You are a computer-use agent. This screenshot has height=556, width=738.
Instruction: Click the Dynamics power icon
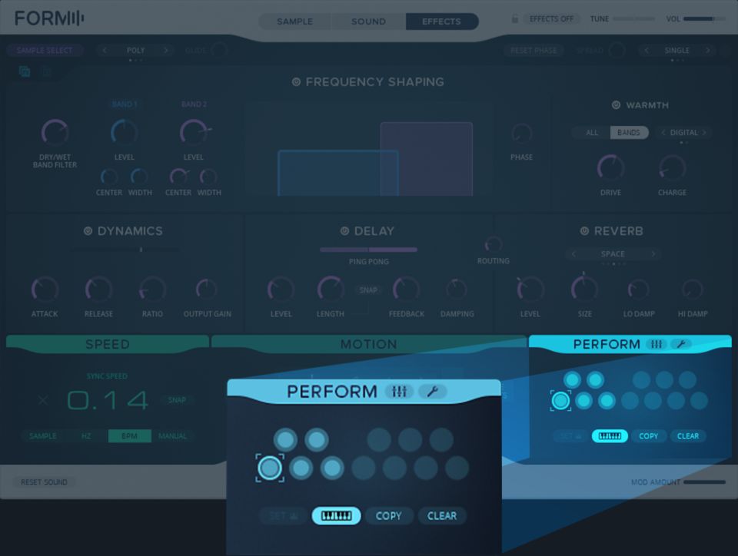tap(88, 231)
